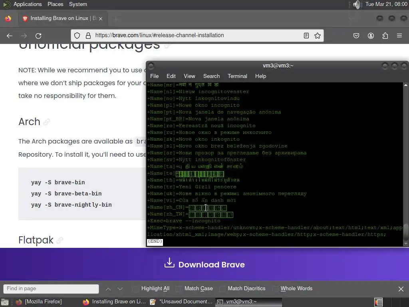The image size is (409, 307).
Task: Open the terminal Help menu
Action: click(x=260, y=76)
